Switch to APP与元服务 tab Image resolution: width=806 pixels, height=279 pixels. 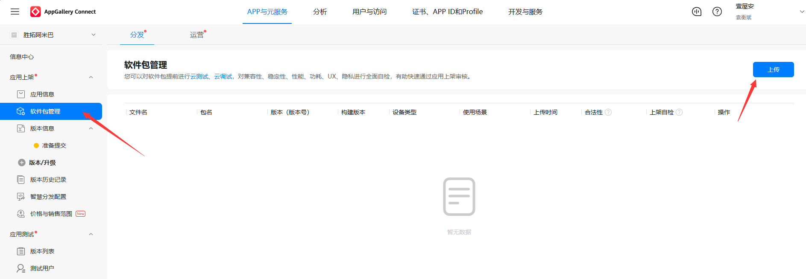[x=267, y=12]
